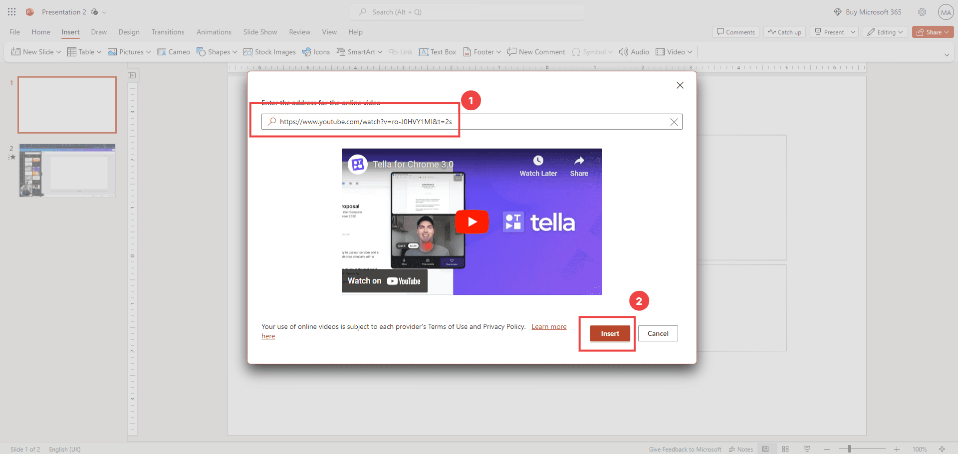Open the MA account avatar
This screenshot has height=454, width=958.
point(946,12)
